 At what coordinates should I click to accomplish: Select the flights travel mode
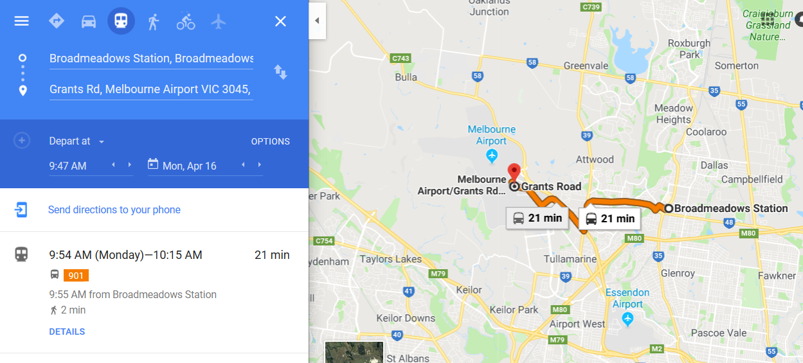(219, 21)
